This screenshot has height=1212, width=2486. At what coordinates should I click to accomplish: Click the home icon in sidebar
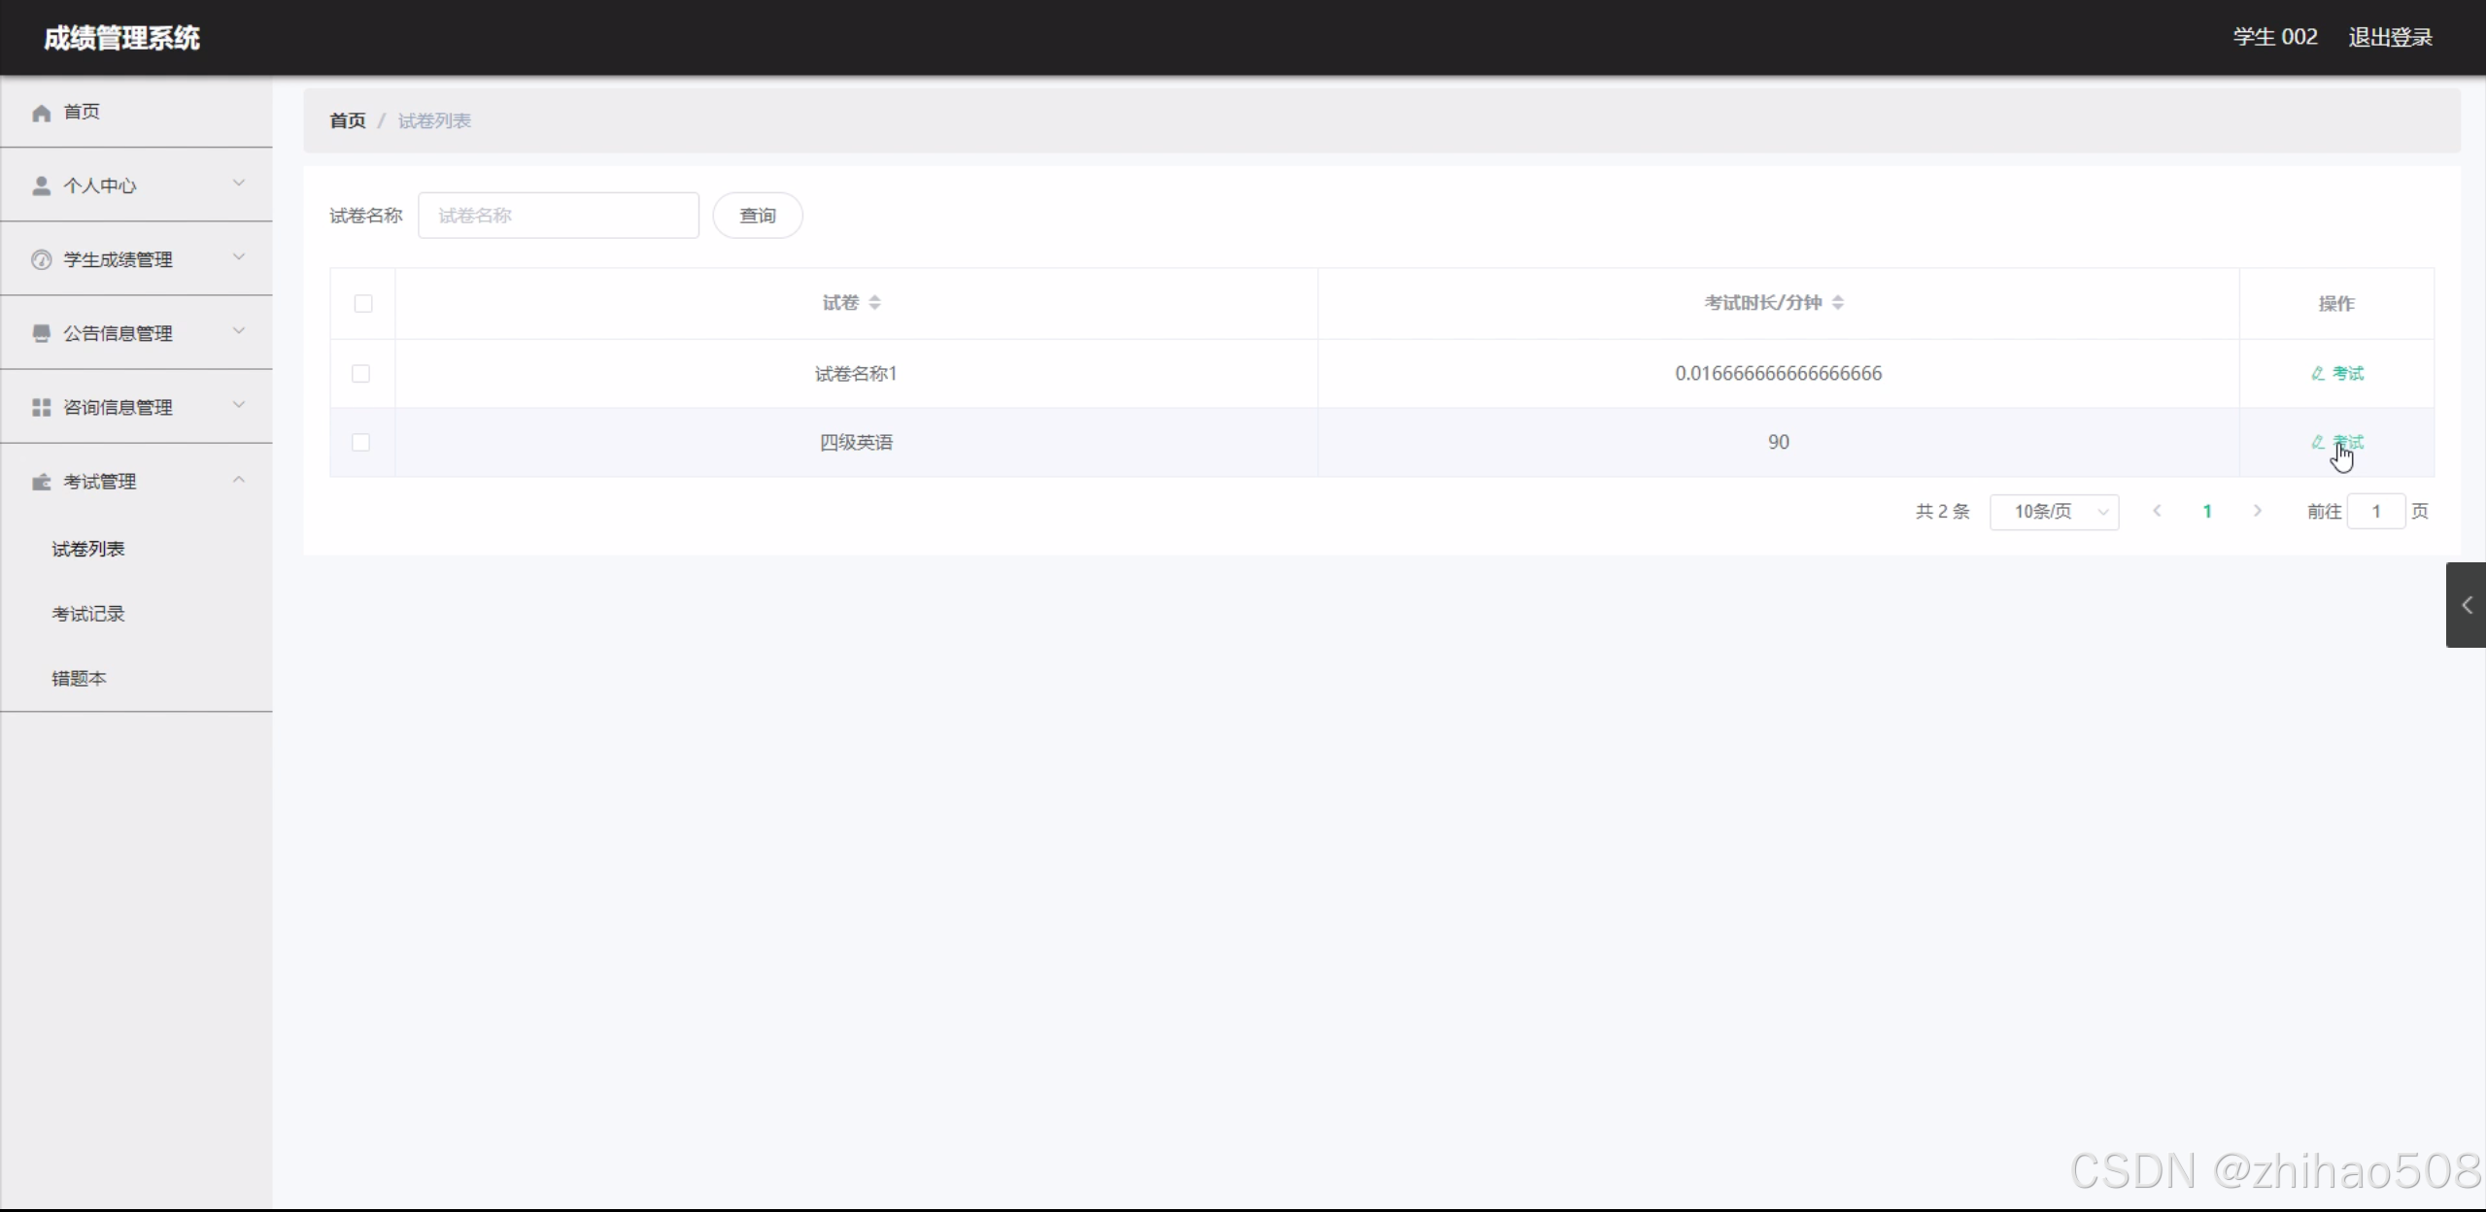click(x=41, y=113)
